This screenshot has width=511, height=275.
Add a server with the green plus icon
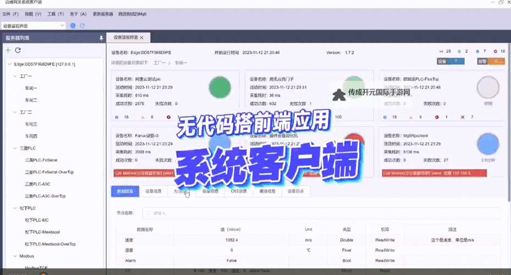[x=8, y=50]
